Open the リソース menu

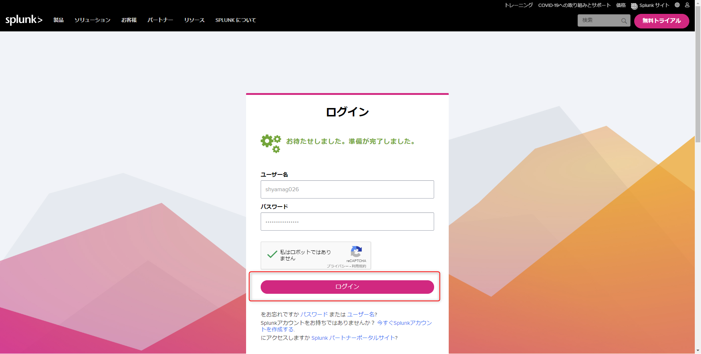(194, 20)
